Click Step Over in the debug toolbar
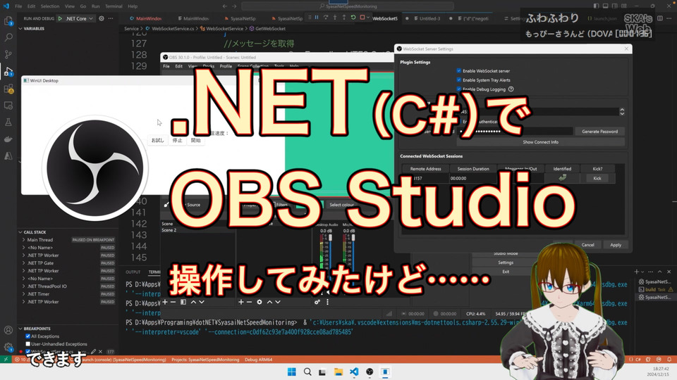This screenshot has width=677, height=380. click(x=326, y=18)
